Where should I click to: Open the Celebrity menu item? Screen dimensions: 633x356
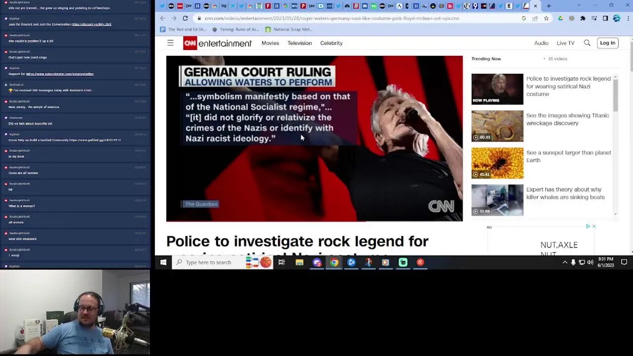pyautogui.click(x=331, y=43)
